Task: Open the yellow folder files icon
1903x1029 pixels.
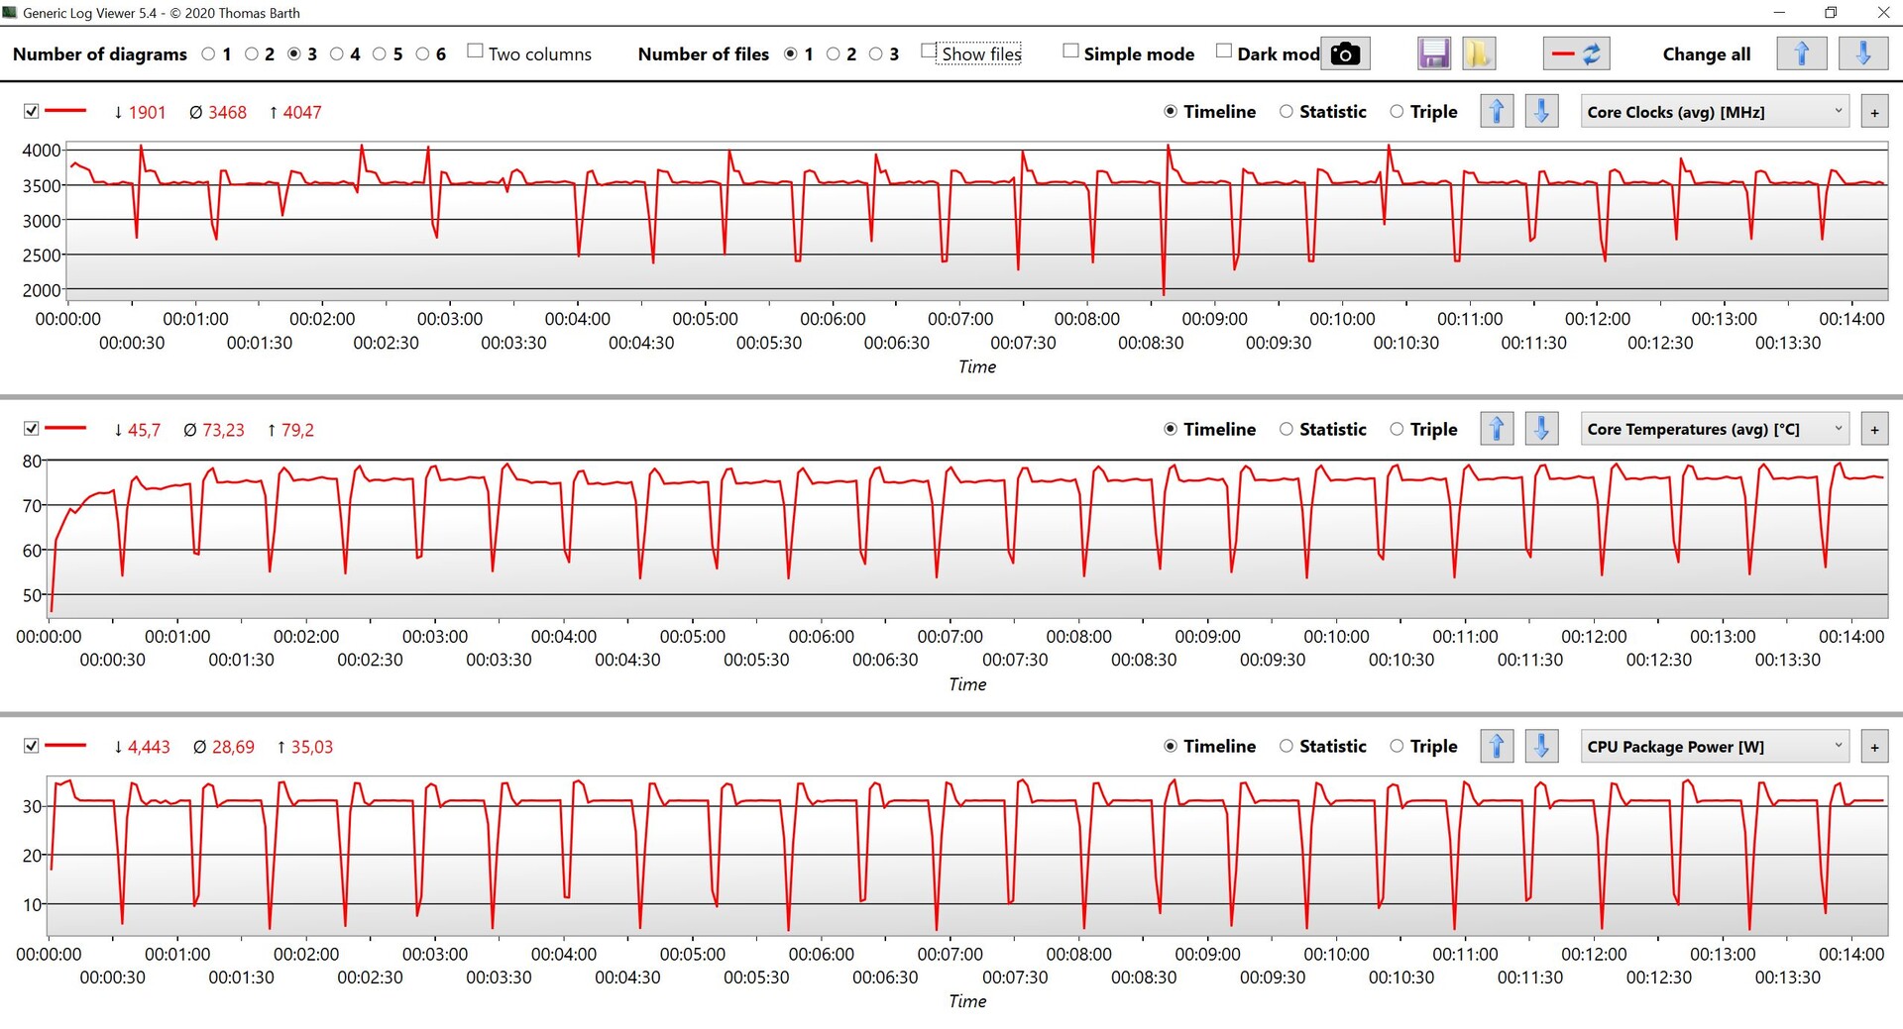Action: click(x=1478, y=53)
